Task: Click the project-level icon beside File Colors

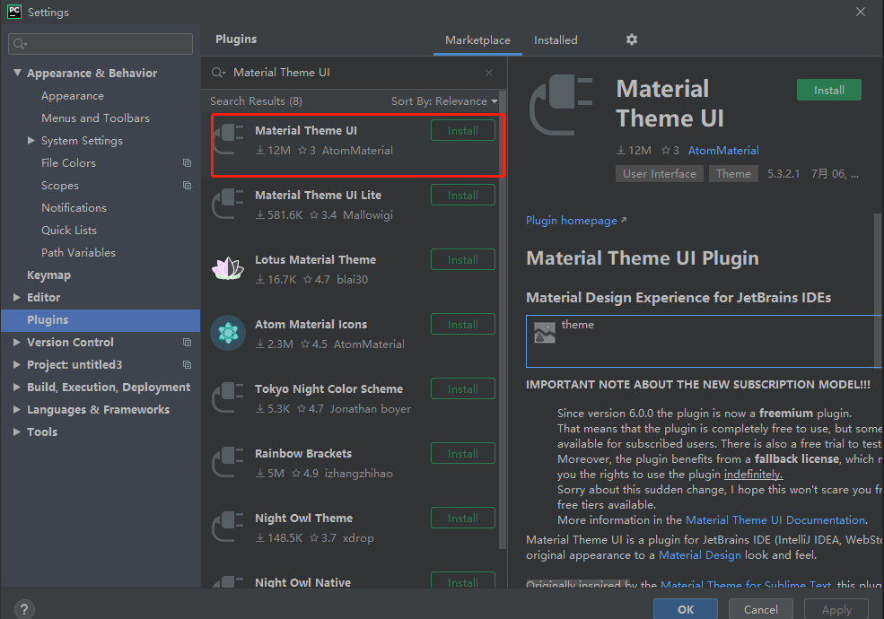Action: 187,163
